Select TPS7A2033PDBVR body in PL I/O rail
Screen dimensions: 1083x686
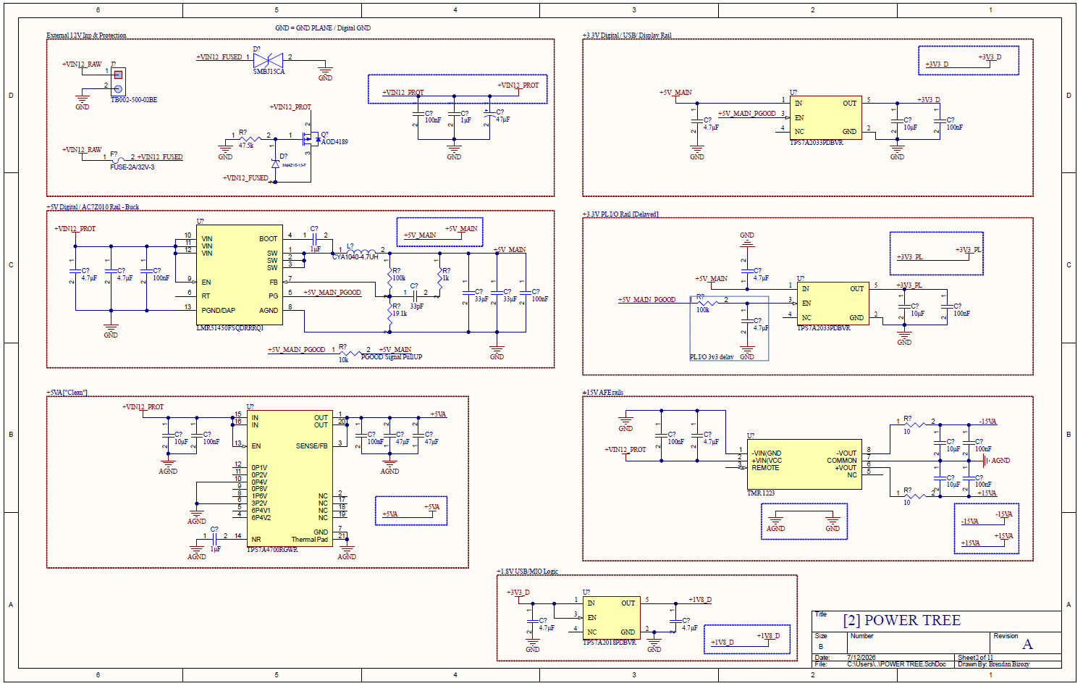point(833,304)
